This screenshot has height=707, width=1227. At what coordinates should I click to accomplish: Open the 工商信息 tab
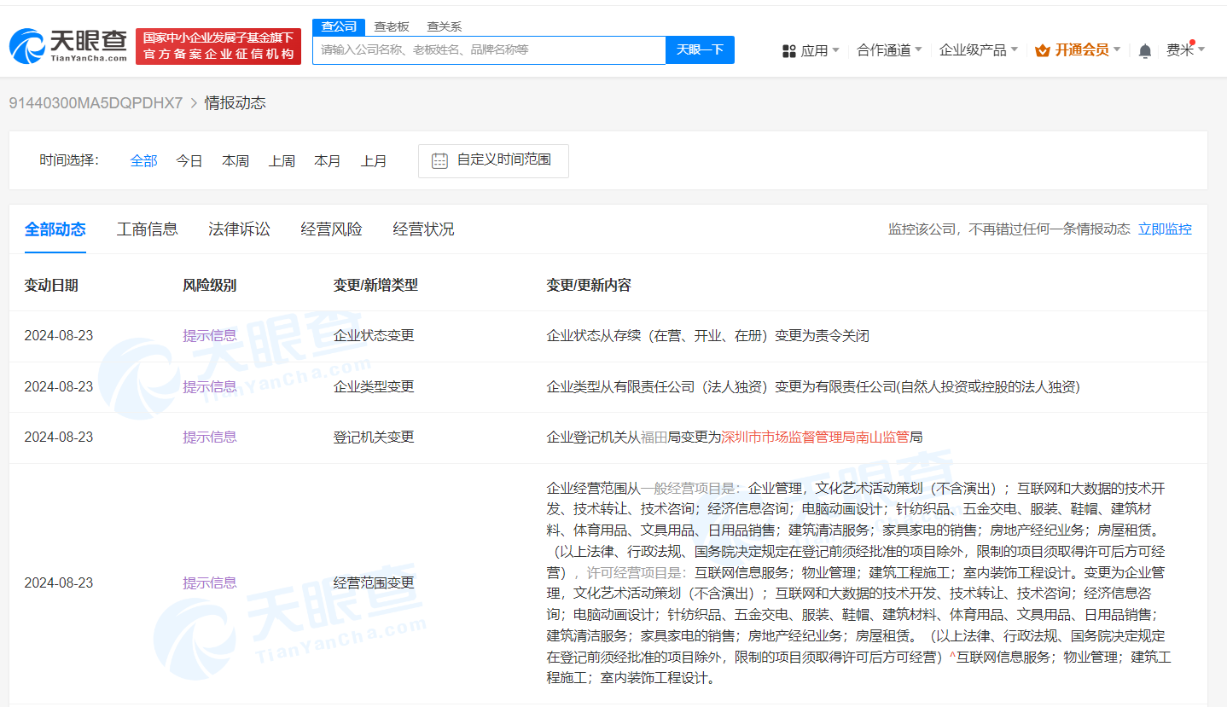[x=147, y=229]
